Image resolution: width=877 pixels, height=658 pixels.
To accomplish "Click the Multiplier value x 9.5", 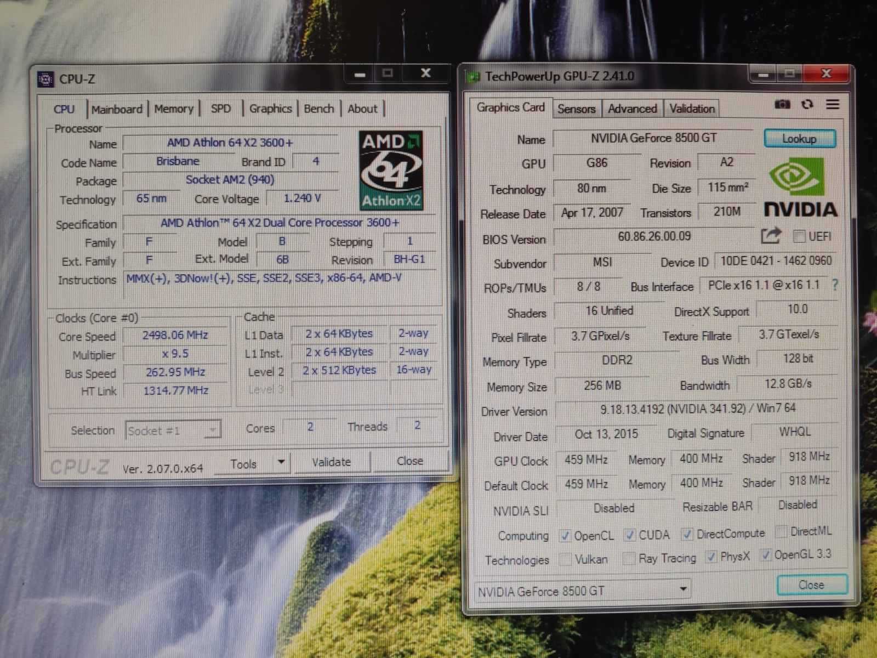I will [175, 354].
